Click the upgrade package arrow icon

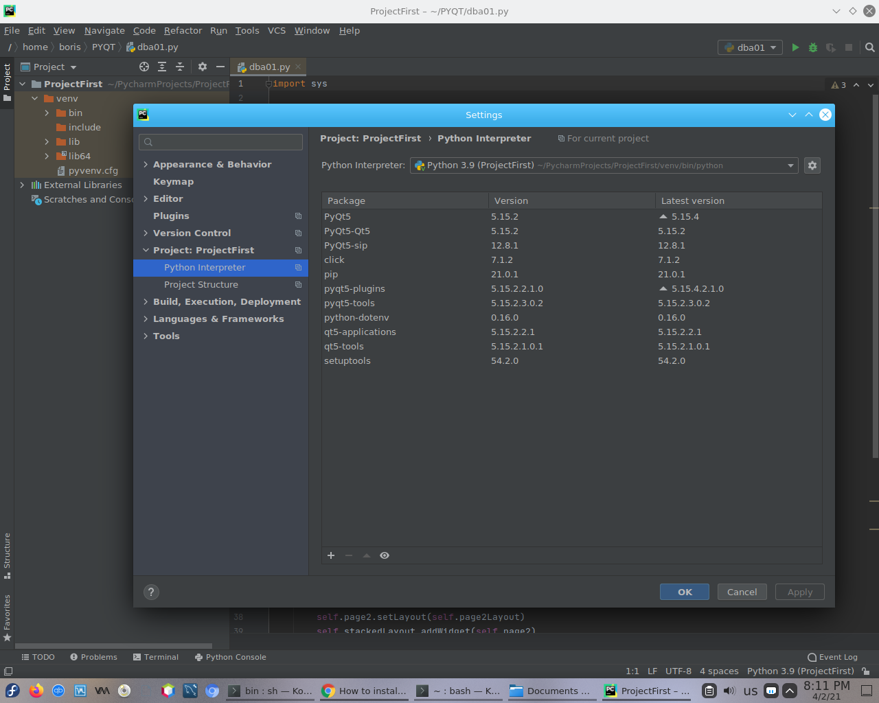click(x=367, y=555)
